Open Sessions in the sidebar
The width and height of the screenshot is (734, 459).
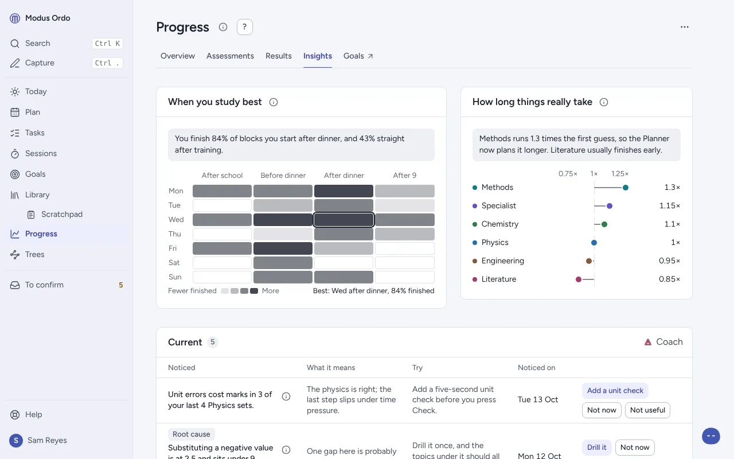tap(67, 154)
